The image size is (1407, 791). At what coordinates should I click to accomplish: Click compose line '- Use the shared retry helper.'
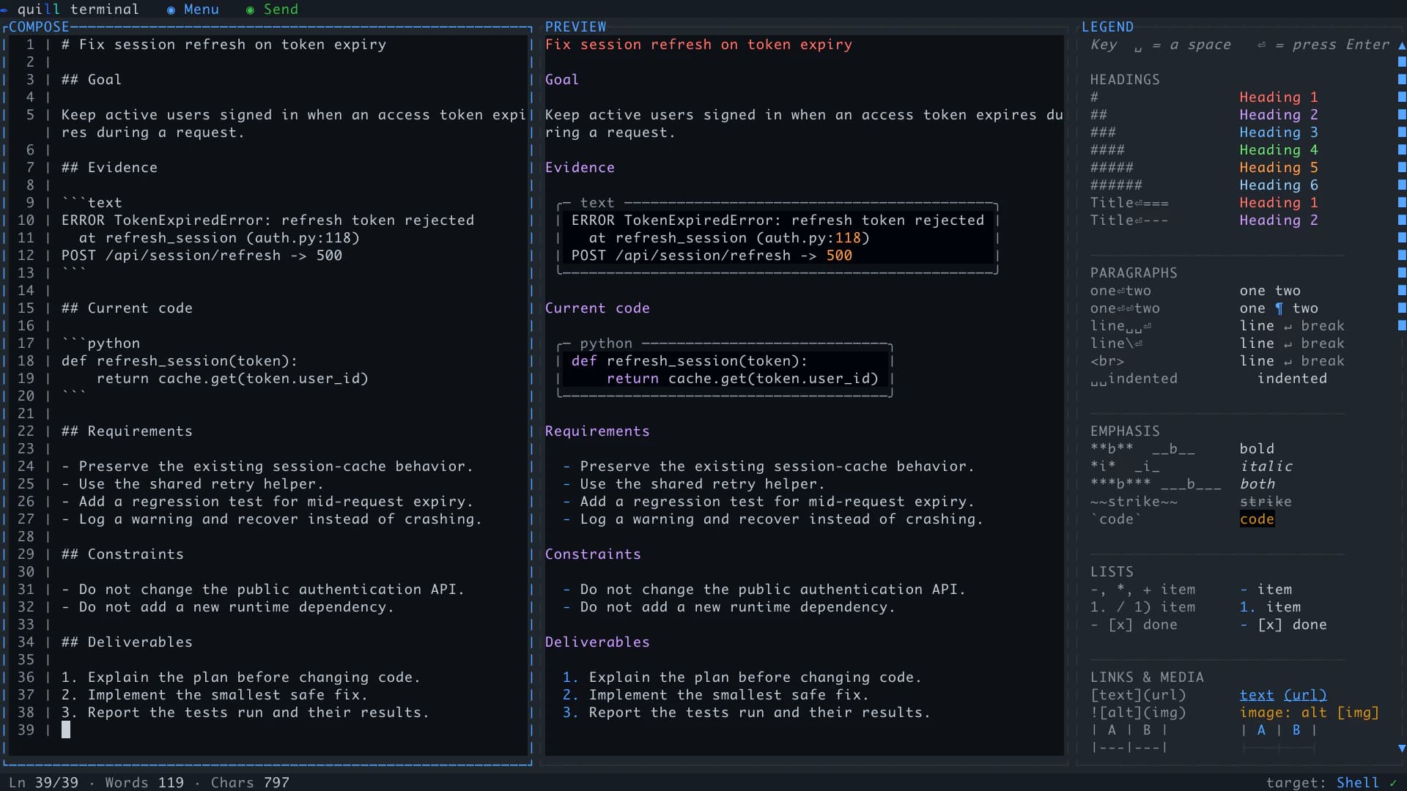[x=193, y=484]
